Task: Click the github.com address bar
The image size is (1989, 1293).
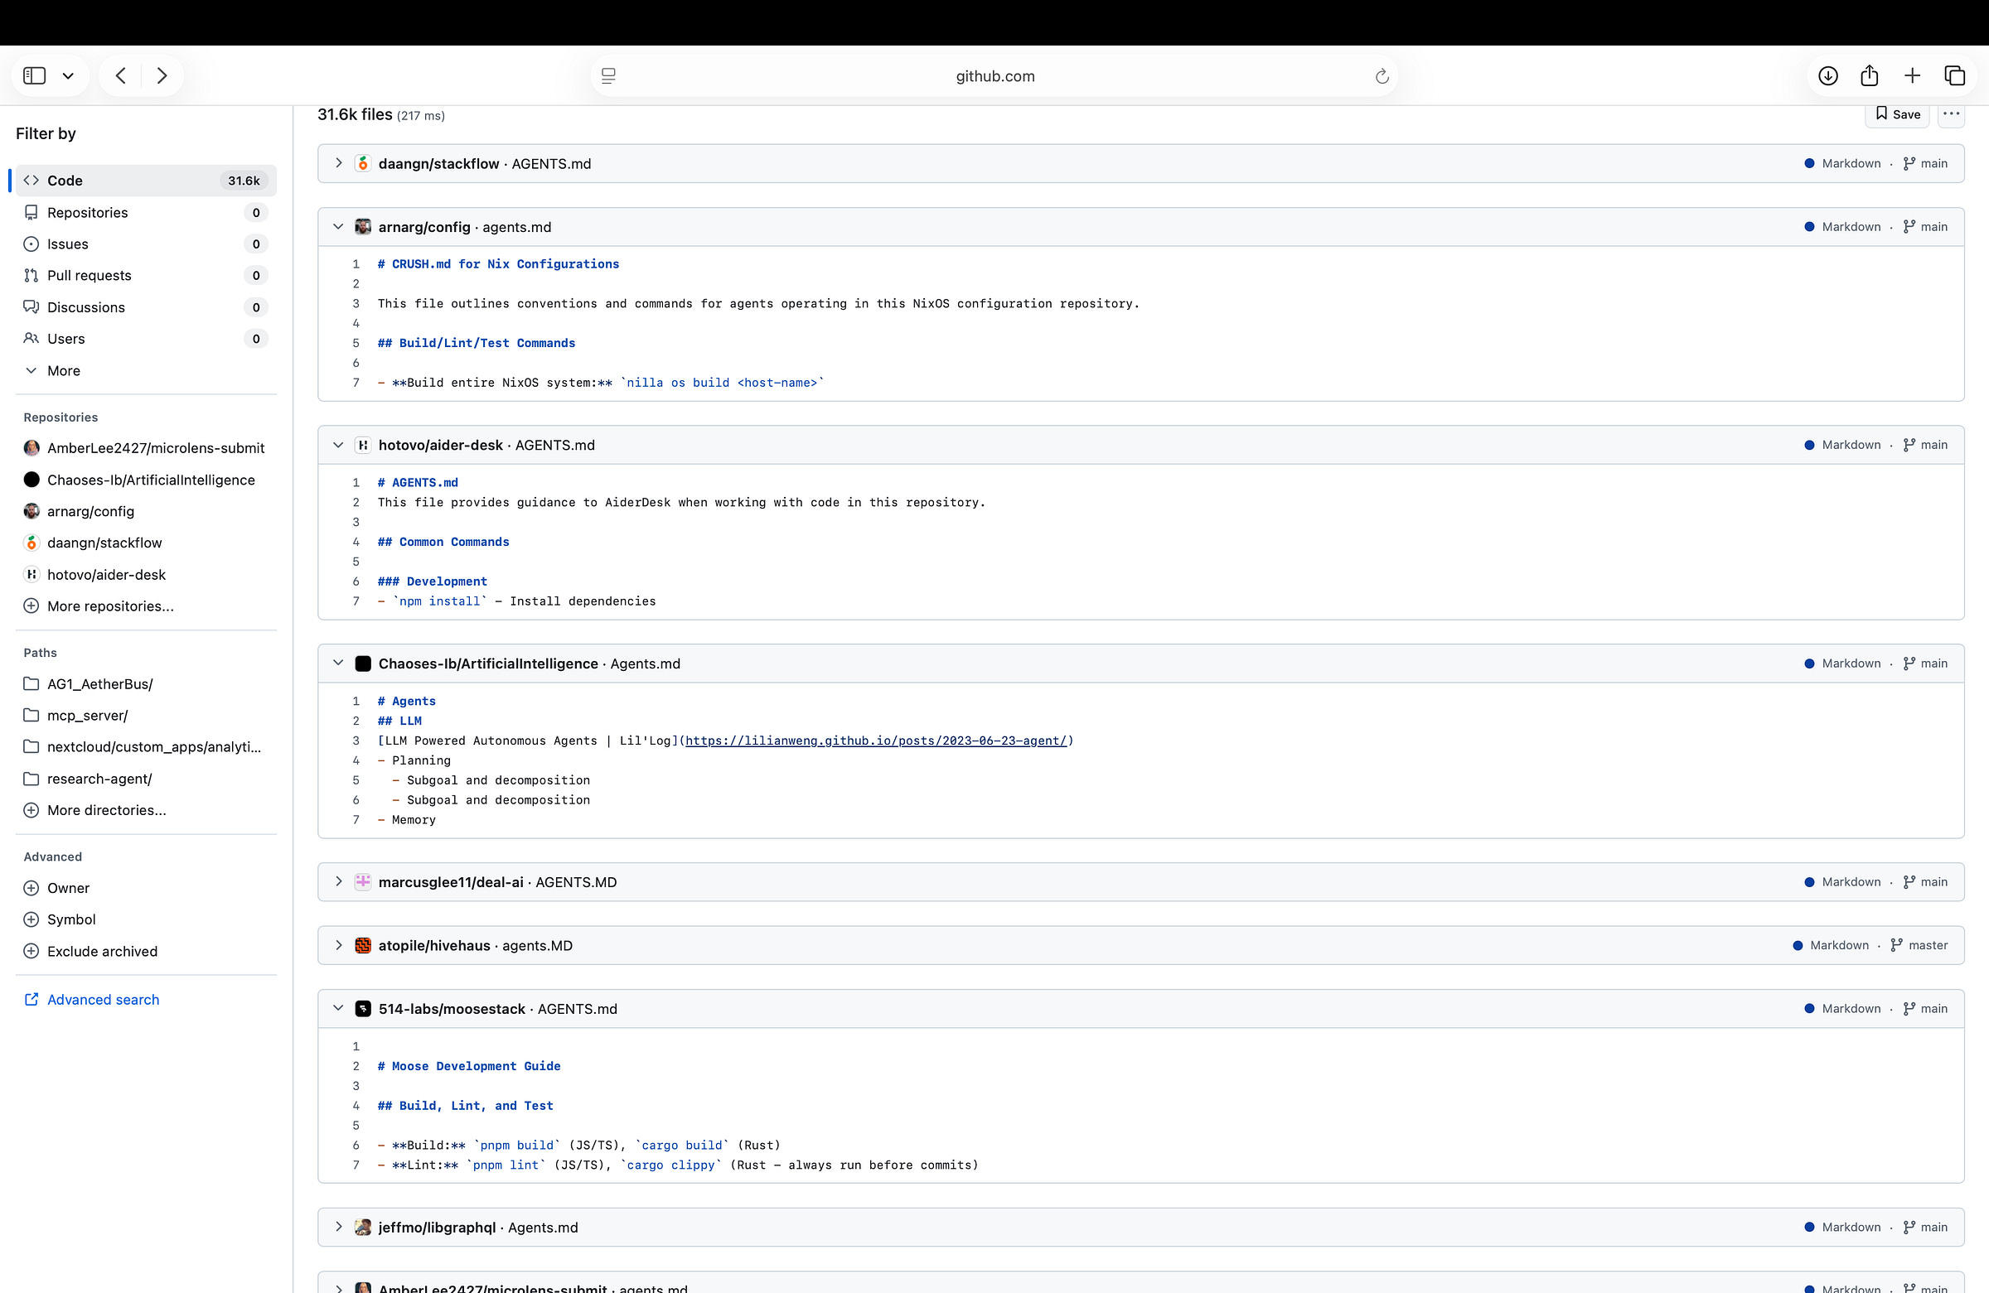Action: click(x=994, y=77)
